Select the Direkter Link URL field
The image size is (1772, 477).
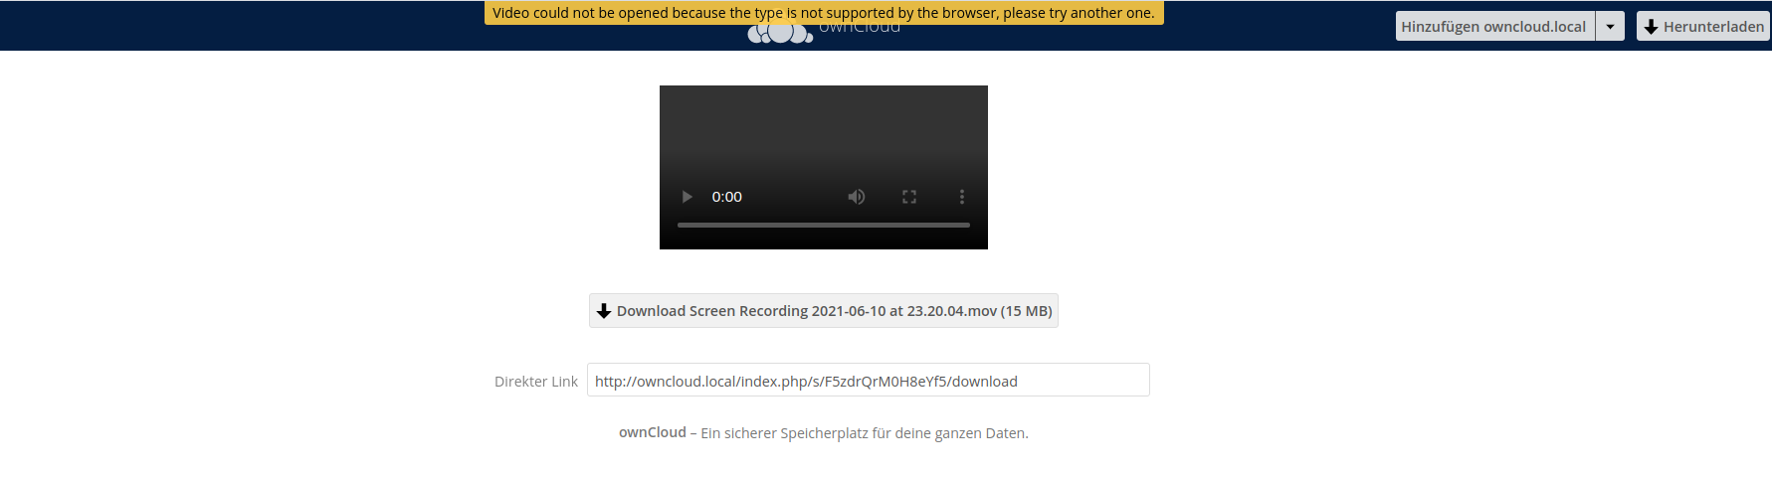869,381
